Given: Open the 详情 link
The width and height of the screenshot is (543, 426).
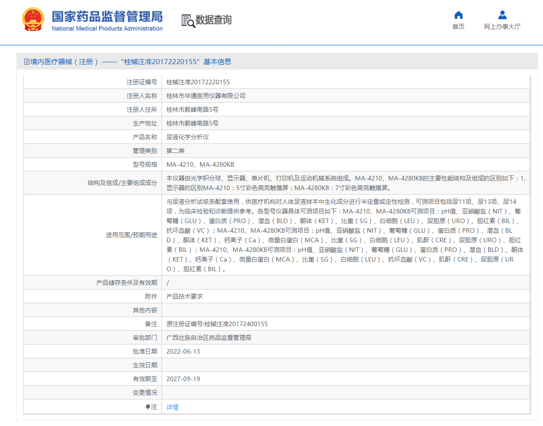Looking at the screenshot, I should point(172,407).
